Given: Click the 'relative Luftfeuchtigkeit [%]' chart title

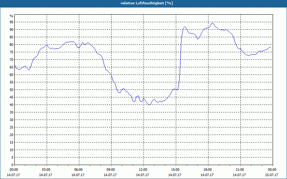Looking at the screenshot, I should [147, 3].
